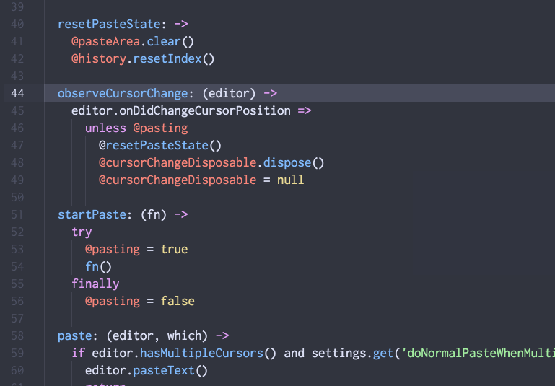Click the and operator on line 59
The height and width of the screenshot is (386, 555).
click(x=294, y=353)
